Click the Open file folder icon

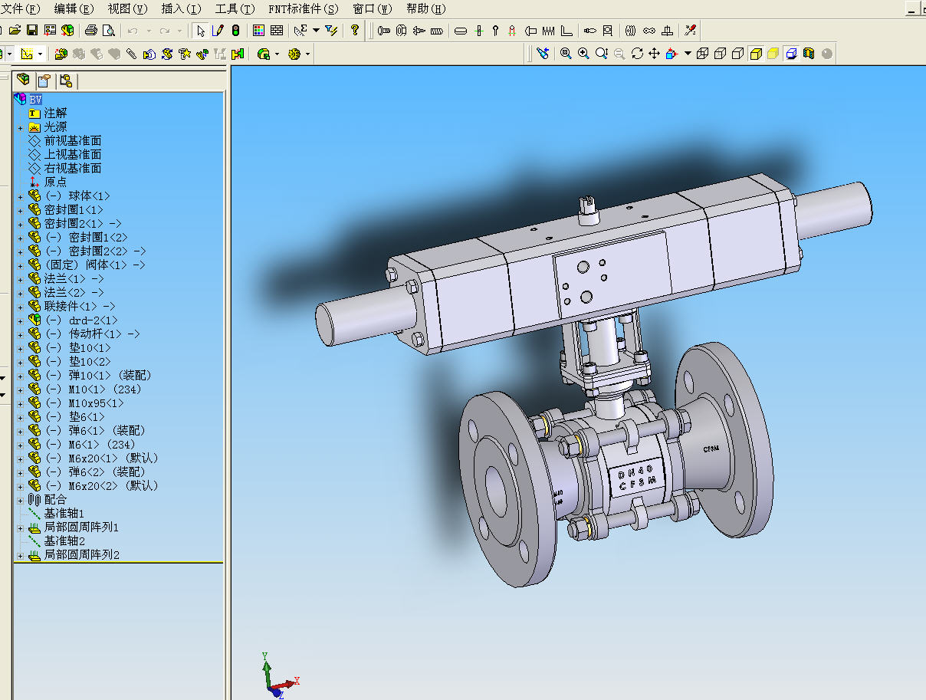point(15,31)
